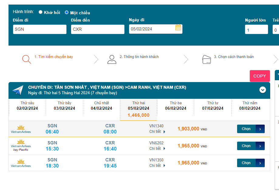Select the Một chiều one-way radio button

[67, 12]
